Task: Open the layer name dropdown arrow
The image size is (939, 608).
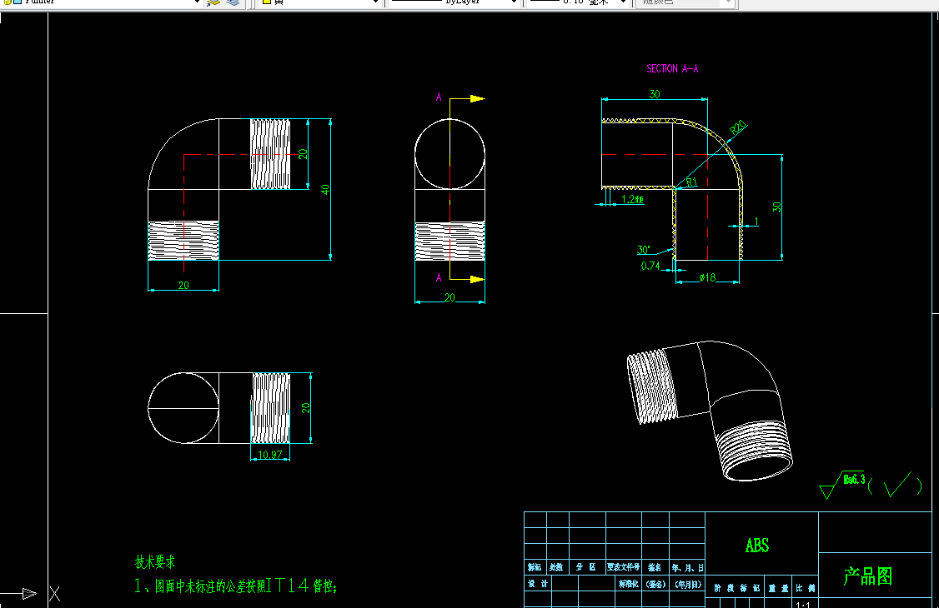Action: [197, 2]
